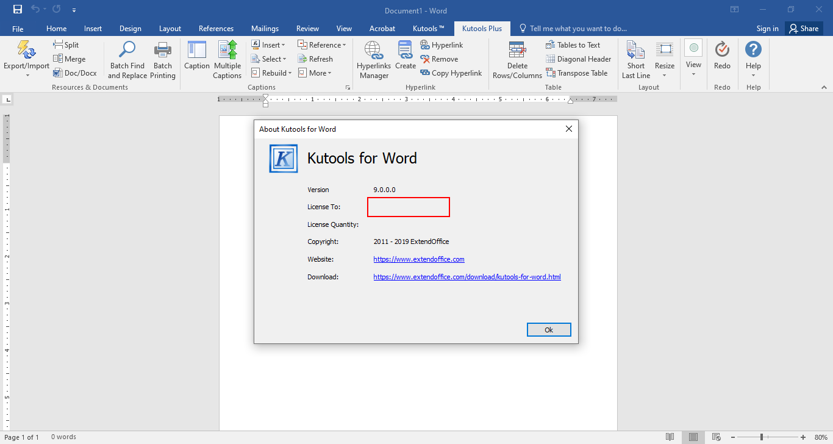Close the About Kutools for Word dialog
The image size is (833, 444).
pyautogui.click(x=568, y=129)
